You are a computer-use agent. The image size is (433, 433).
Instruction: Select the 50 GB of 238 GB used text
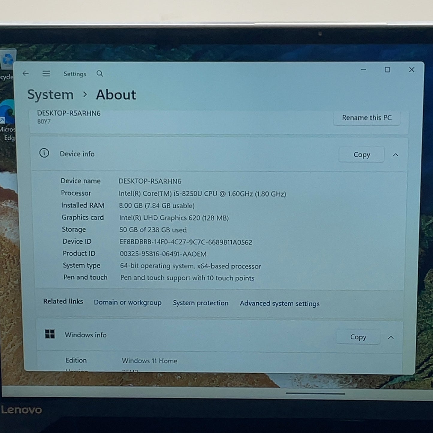point(153,230)
